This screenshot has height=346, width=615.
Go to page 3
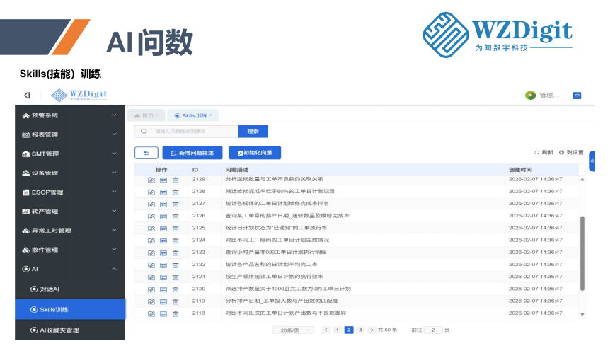coord(360,330)
